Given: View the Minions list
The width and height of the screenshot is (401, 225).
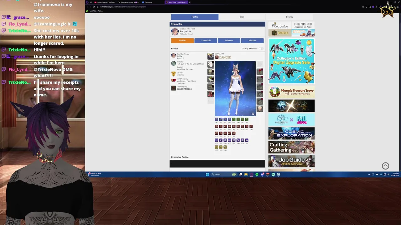Looking at the screenshot, I should [x=229, y=40].
